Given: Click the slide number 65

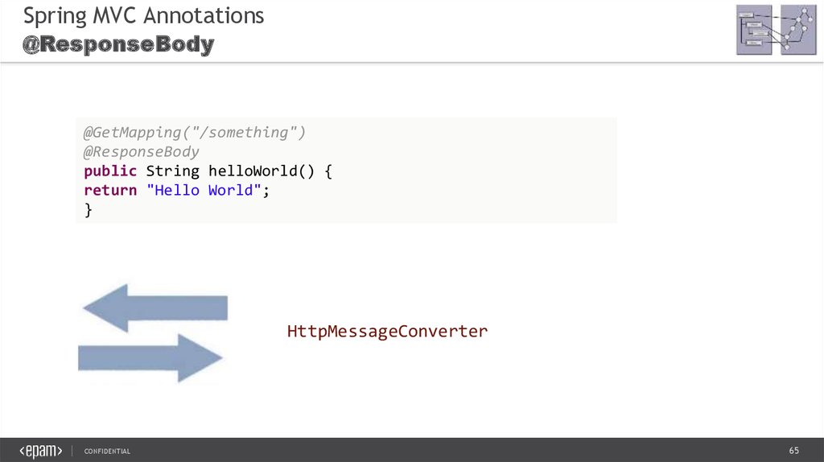Looking at the screenshot, I should point(793,450).
